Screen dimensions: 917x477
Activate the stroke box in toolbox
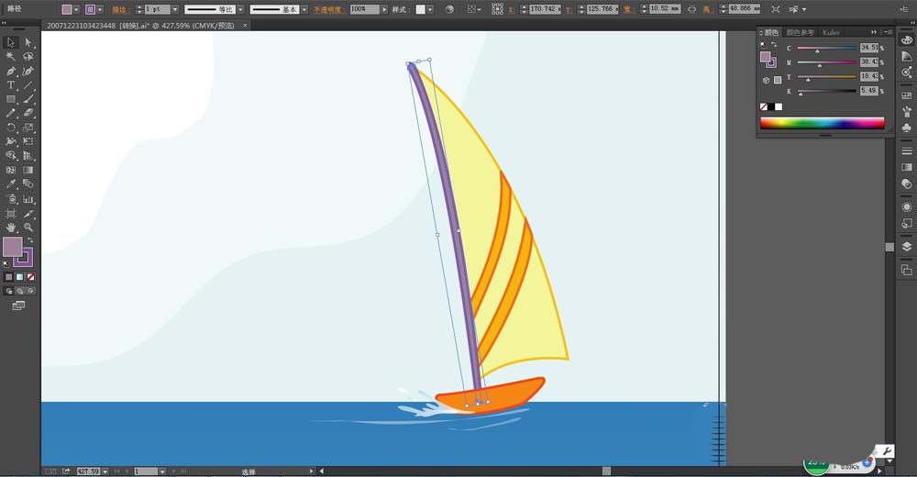click(25, 258)
